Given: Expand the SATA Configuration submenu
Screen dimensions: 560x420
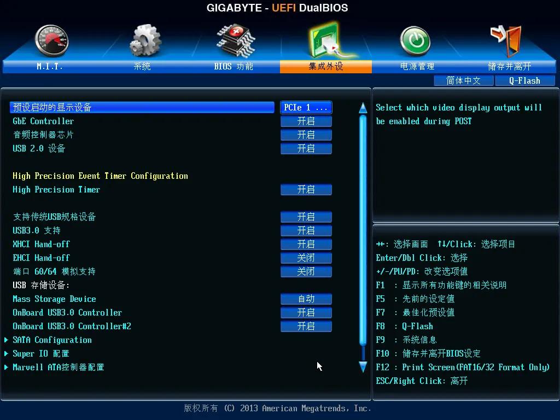Looking at the screenshot, I should coord(52,340).
